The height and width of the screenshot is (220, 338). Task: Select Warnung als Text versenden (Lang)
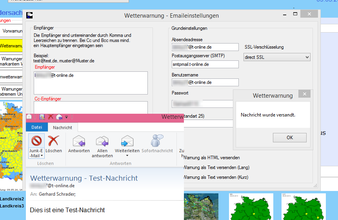(216, 168)
